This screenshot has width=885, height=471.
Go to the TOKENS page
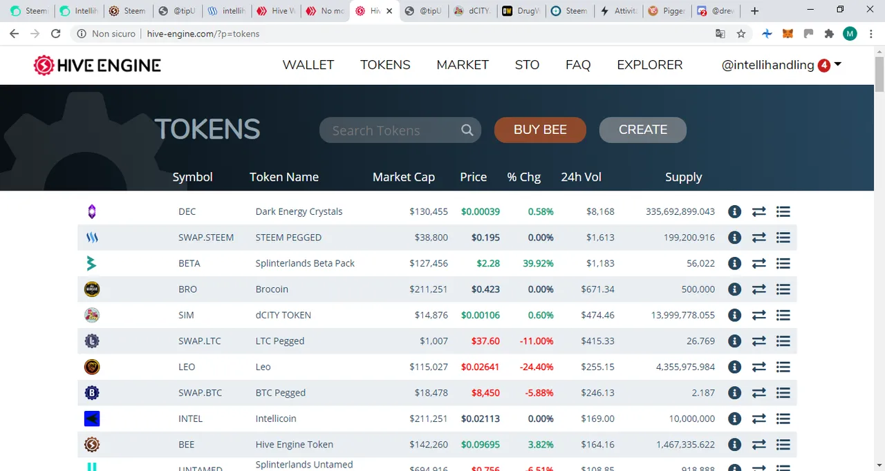point(385,65)
